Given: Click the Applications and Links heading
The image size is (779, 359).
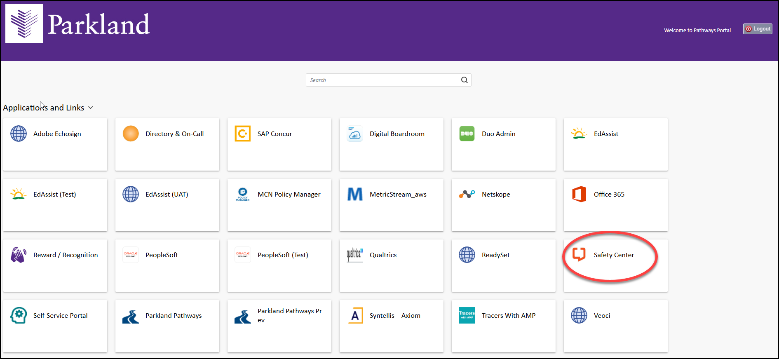Looking at the screenshot, I should [x=44, y=108].
